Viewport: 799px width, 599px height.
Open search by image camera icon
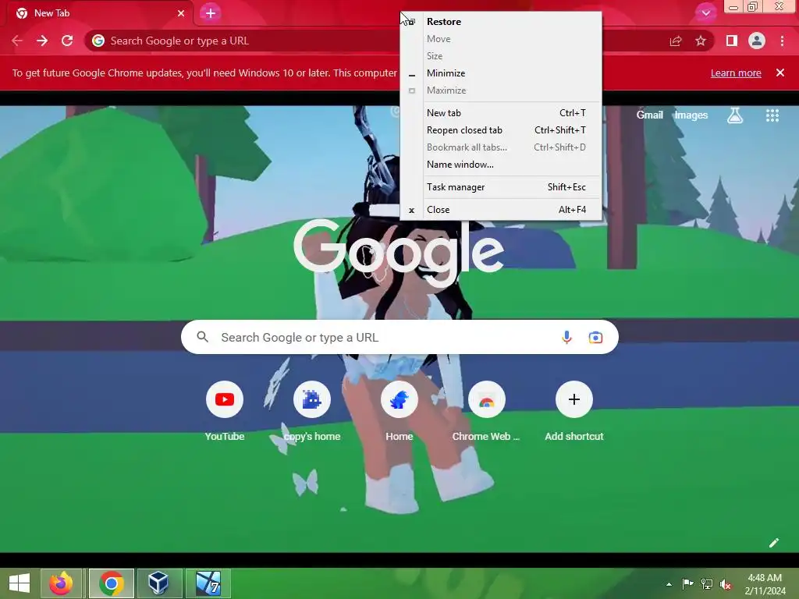point(595,337)
